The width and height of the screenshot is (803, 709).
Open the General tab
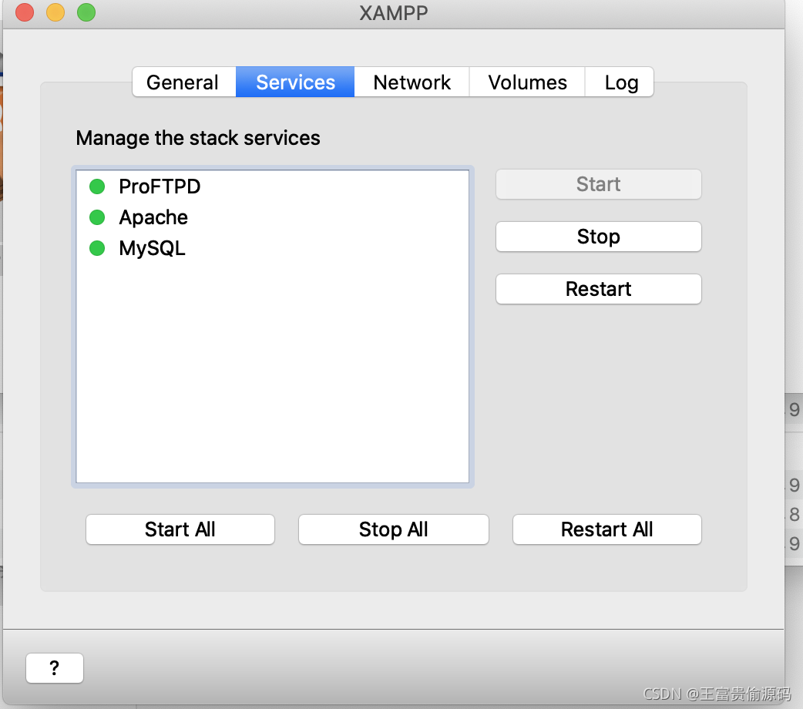point(184,82)
